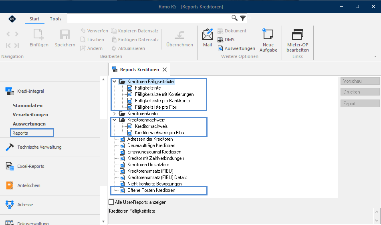The image size is (381, 225).
Task: Select Daueraufträge Kreditoren report
Action: (151, 145)
